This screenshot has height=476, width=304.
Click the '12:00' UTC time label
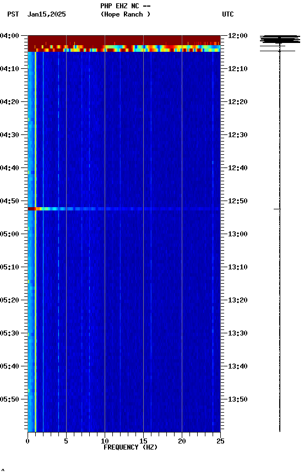(238, 36)
